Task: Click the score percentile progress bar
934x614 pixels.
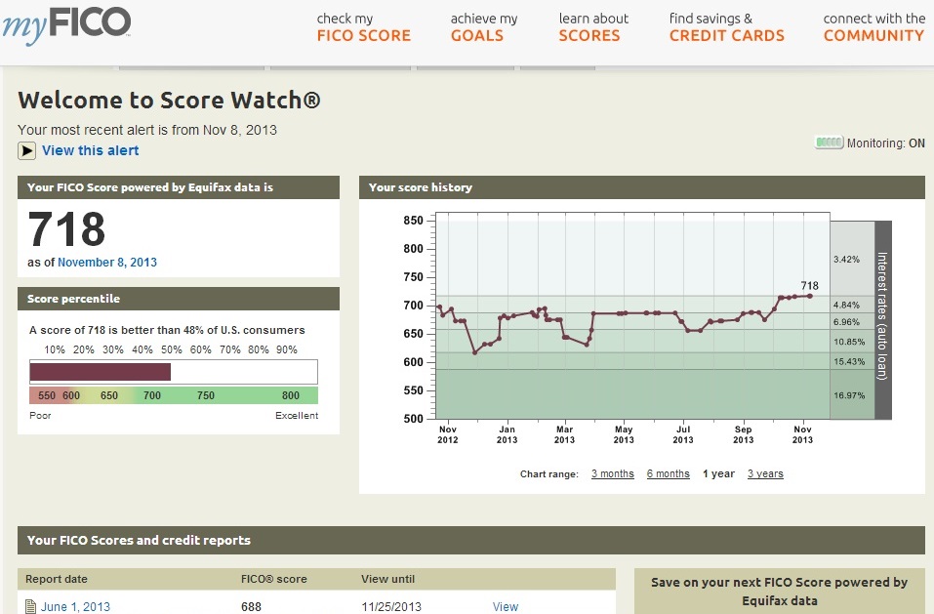Action: coord(173,372)
